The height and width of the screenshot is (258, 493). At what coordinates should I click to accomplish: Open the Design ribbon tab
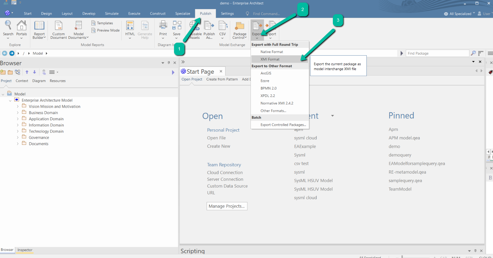(x=46, y=14)
